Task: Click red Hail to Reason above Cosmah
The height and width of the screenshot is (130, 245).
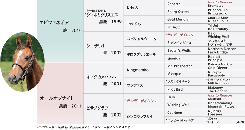Action: [x=220, y=95]
